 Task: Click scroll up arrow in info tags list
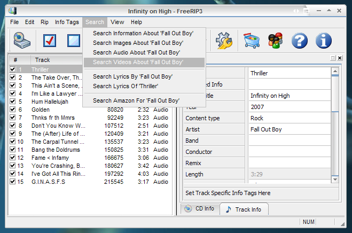coord(335,71)
